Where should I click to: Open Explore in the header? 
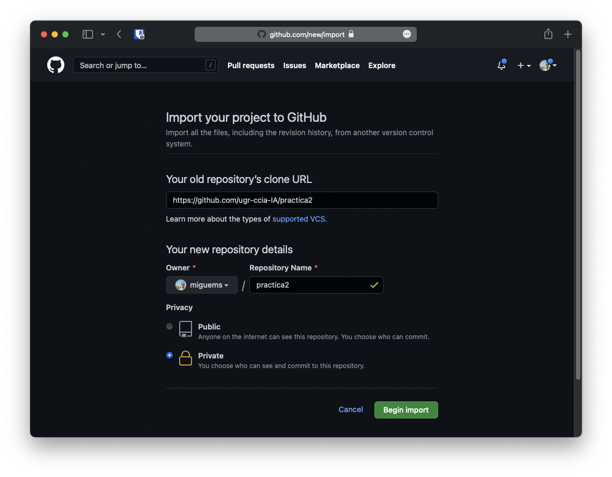coord(382,65)
